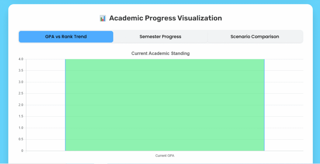
Task: Click the 1.0 y-axis tick label
Action: tap(21, 128)
